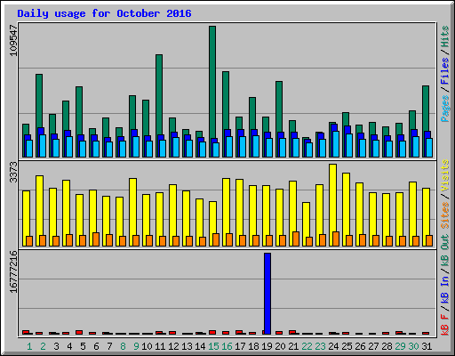This screenshot has height=356, width=455.
Task: Click the day label 7
Action: click(109, 346)
